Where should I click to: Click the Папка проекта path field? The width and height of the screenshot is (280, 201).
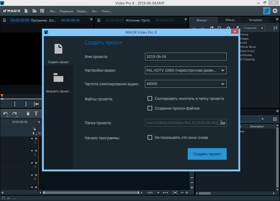tap(181, 123)
